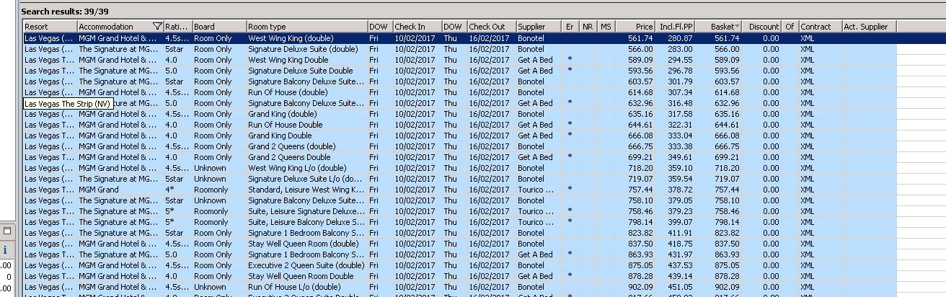The width and height of the screenshot is (946, 297).
Task: Click the NR column header
Action: (x=588, y=27)
